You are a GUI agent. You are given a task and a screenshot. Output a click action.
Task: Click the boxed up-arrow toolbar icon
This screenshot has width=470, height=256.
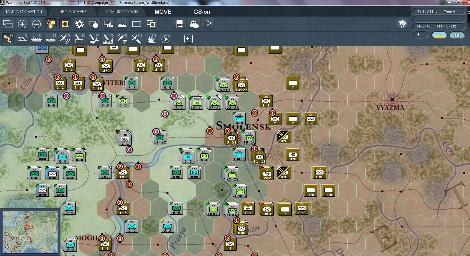click(188, 39)
